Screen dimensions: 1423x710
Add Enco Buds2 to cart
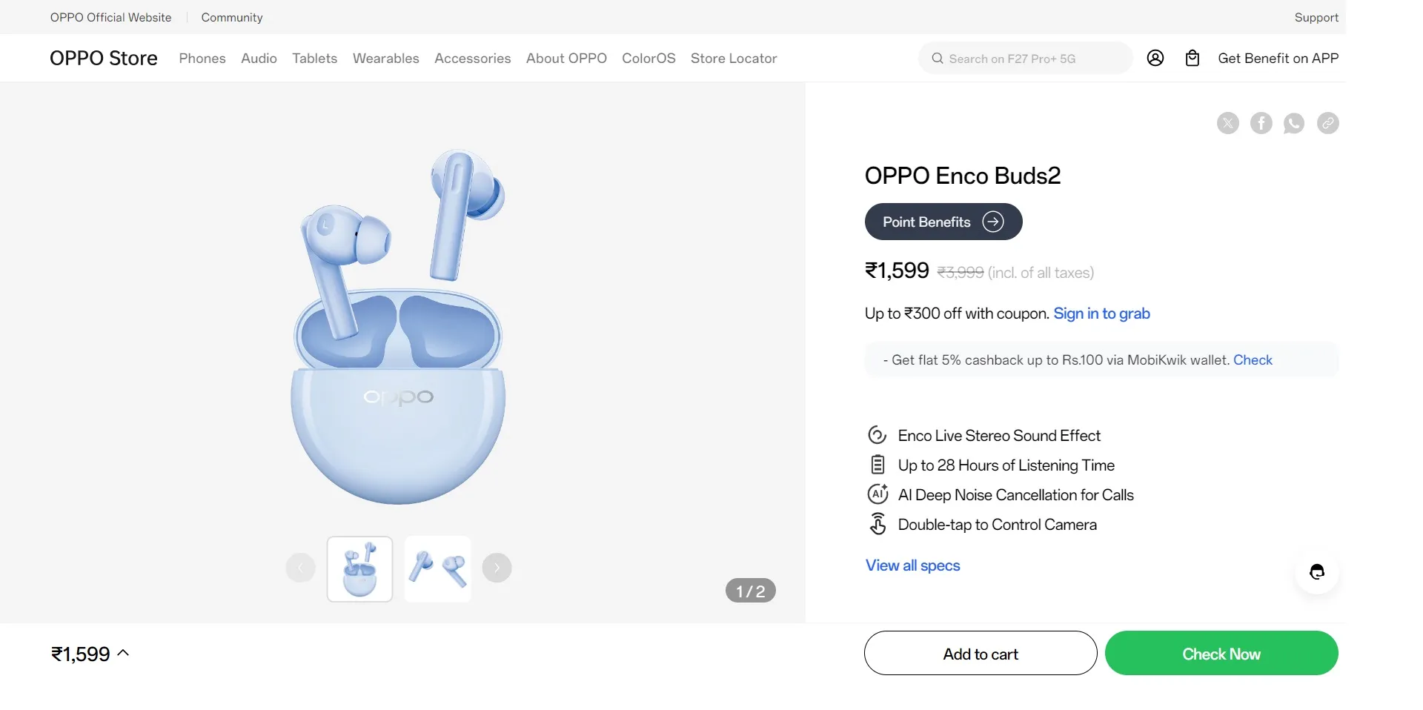[x=980, y=653]
